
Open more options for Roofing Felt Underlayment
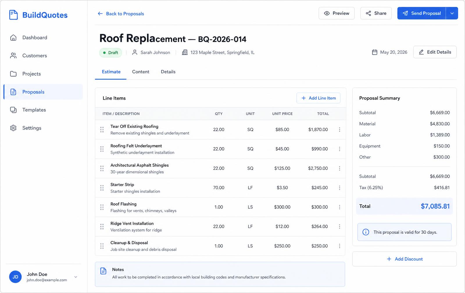click(339, 149)
